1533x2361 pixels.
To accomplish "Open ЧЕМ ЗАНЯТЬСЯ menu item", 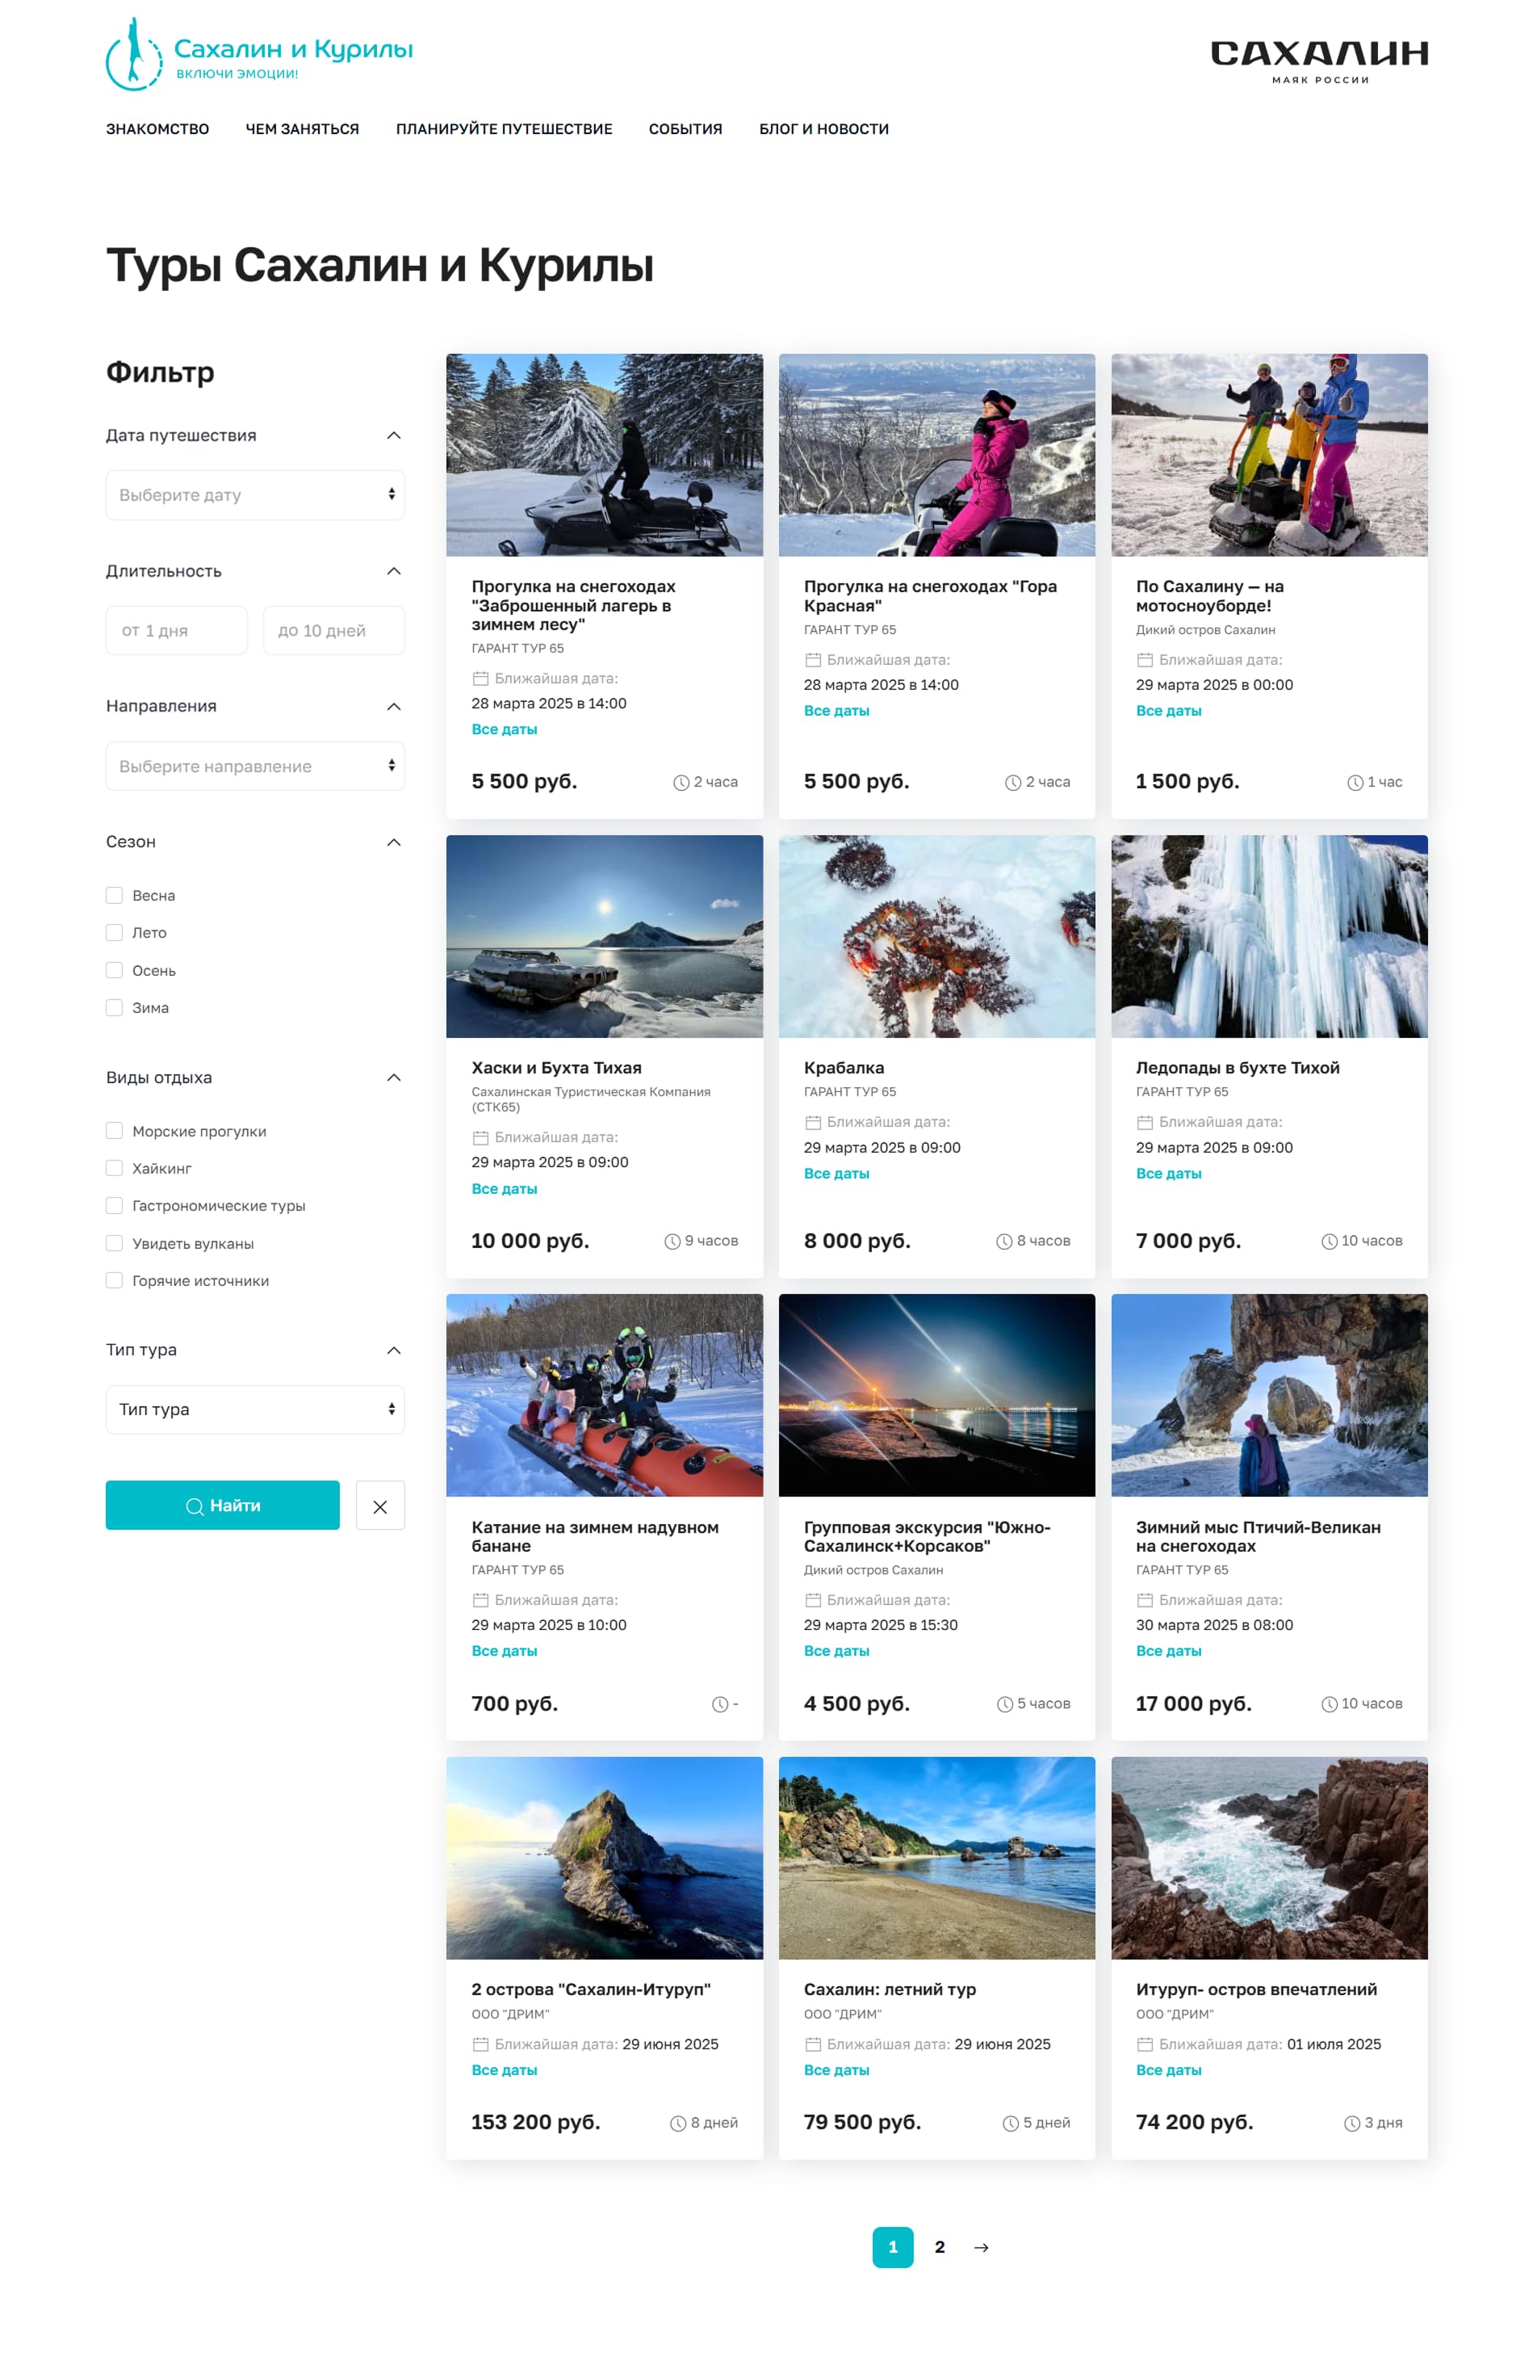I will [303, 129].
